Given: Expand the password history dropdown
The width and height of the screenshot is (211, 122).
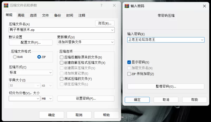Looking at the screenshot, I should (202, 40).
